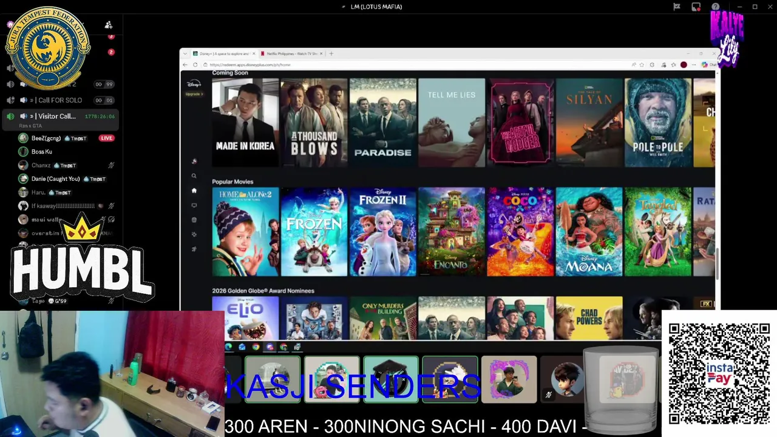Open the Elio poster in Golden Globe row

pos(245,318)
